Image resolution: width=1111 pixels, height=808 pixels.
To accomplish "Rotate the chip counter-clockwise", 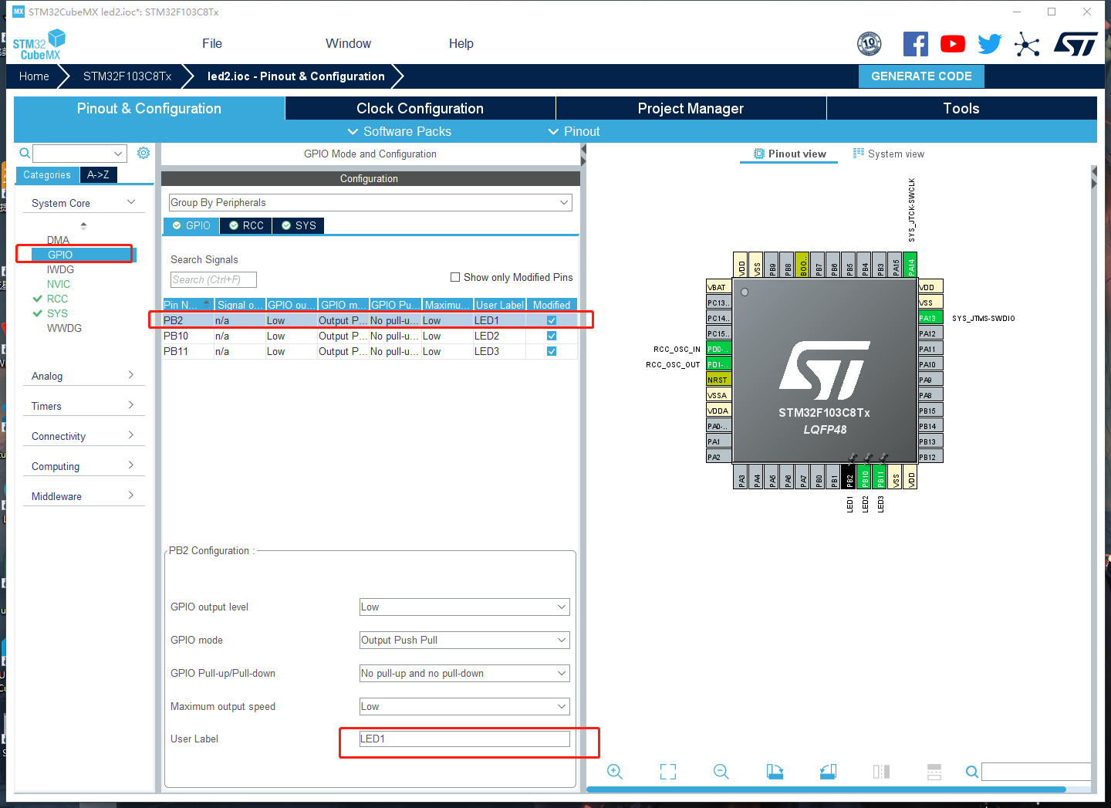I will [x=828, y=772].
